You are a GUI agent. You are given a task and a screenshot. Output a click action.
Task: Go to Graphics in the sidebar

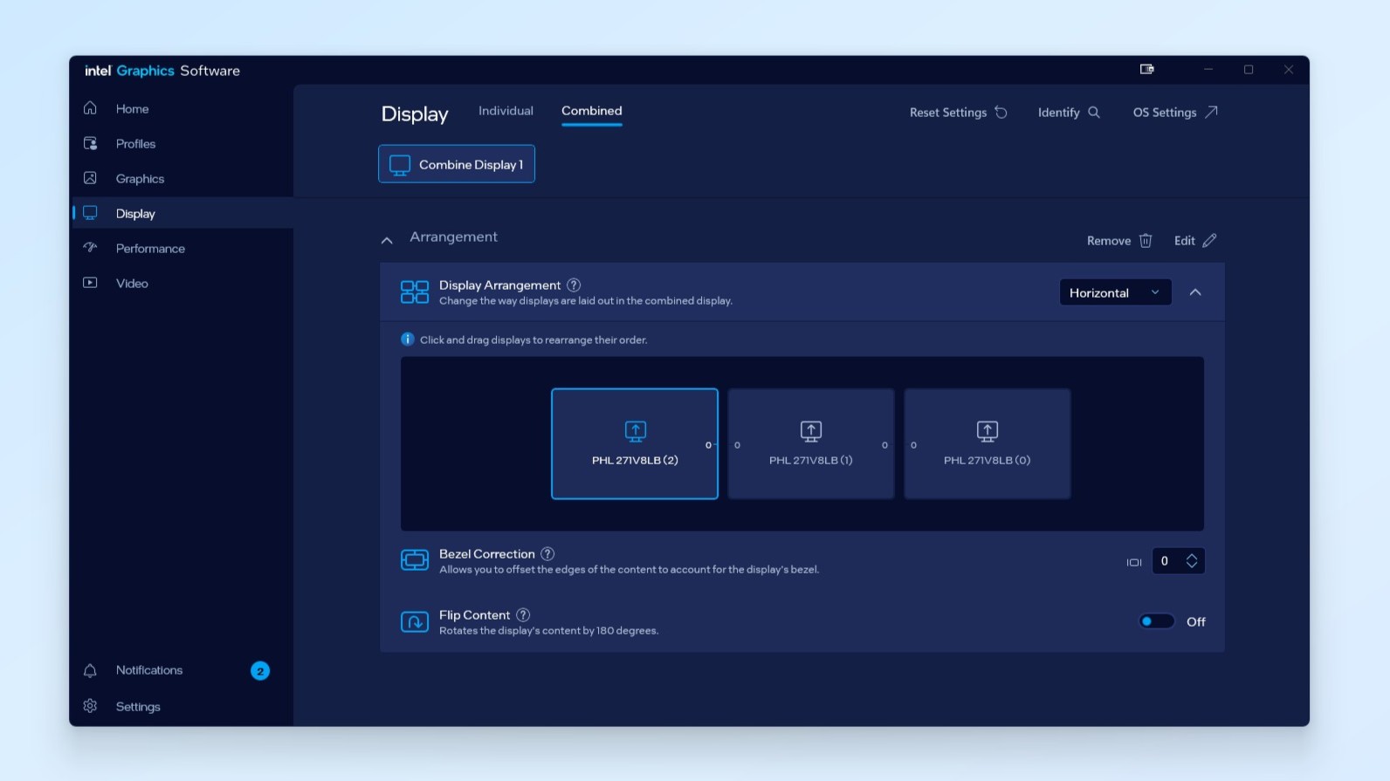182,179
